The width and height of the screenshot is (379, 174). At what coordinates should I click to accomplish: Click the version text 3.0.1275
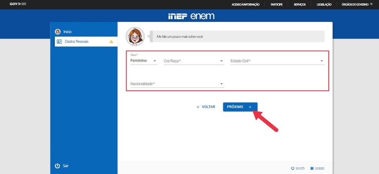coord(300,169)
